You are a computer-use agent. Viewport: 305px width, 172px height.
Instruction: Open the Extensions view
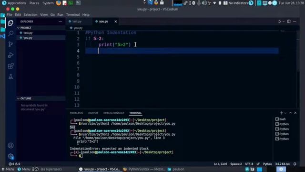[10, 66]
